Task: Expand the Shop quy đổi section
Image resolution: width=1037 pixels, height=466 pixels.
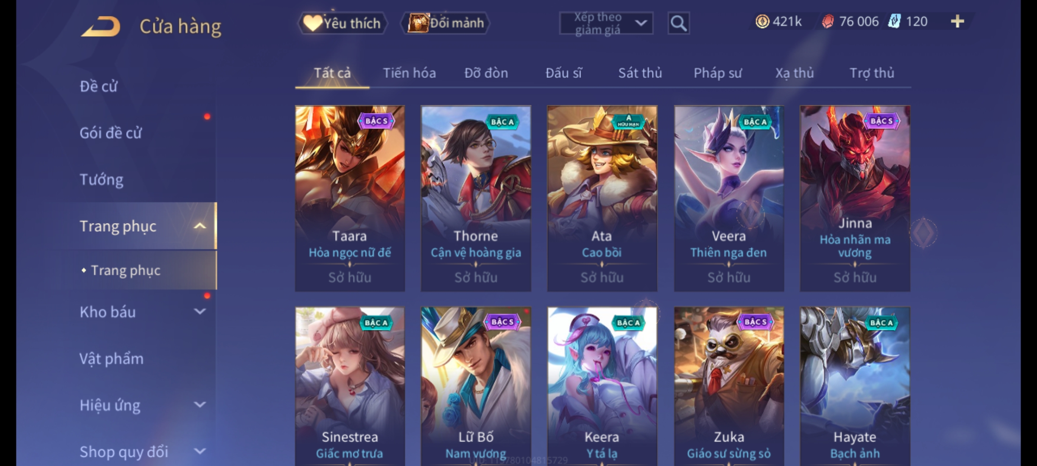Action: tap(200, 451)
